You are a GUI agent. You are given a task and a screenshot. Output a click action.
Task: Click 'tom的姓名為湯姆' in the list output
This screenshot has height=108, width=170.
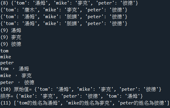click(38, 103)
